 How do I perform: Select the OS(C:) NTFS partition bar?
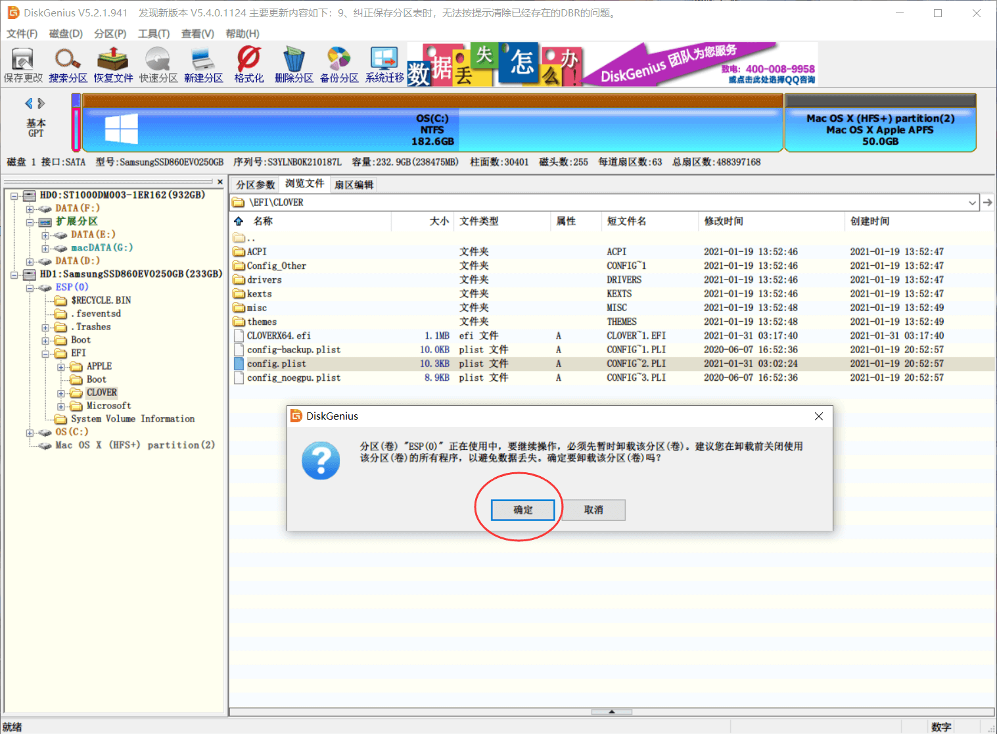(x=432, y=123)
